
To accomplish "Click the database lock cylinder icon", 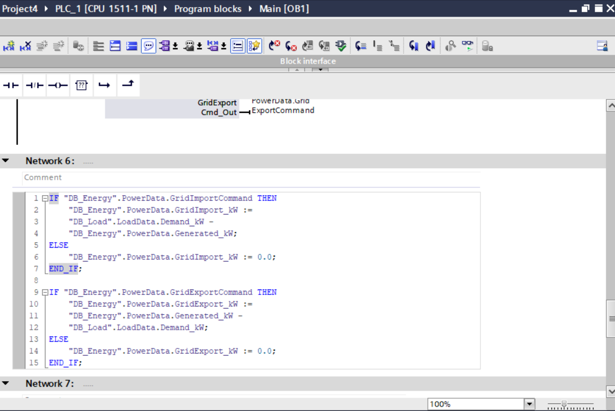I will [487, 46].
